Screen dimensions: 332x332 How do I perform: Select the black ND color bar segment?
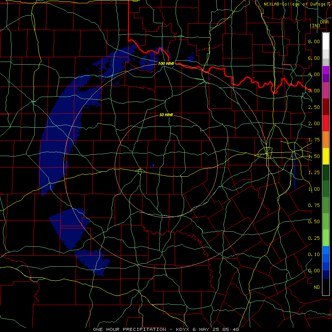tap(326, 287)
